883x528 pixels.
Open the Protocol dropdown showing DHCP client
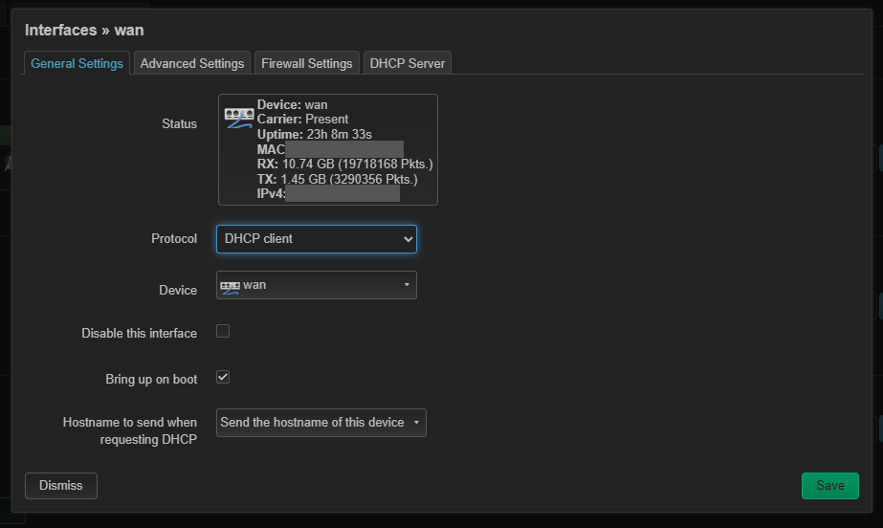pos(317,239)
